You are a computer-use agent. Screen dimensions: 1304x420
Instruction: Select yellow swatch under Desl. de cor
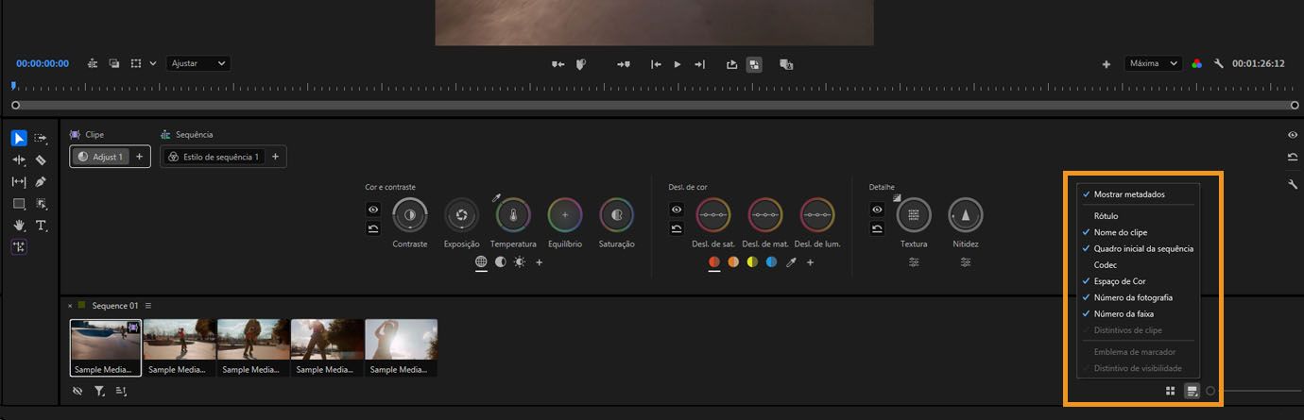point(752,261)
